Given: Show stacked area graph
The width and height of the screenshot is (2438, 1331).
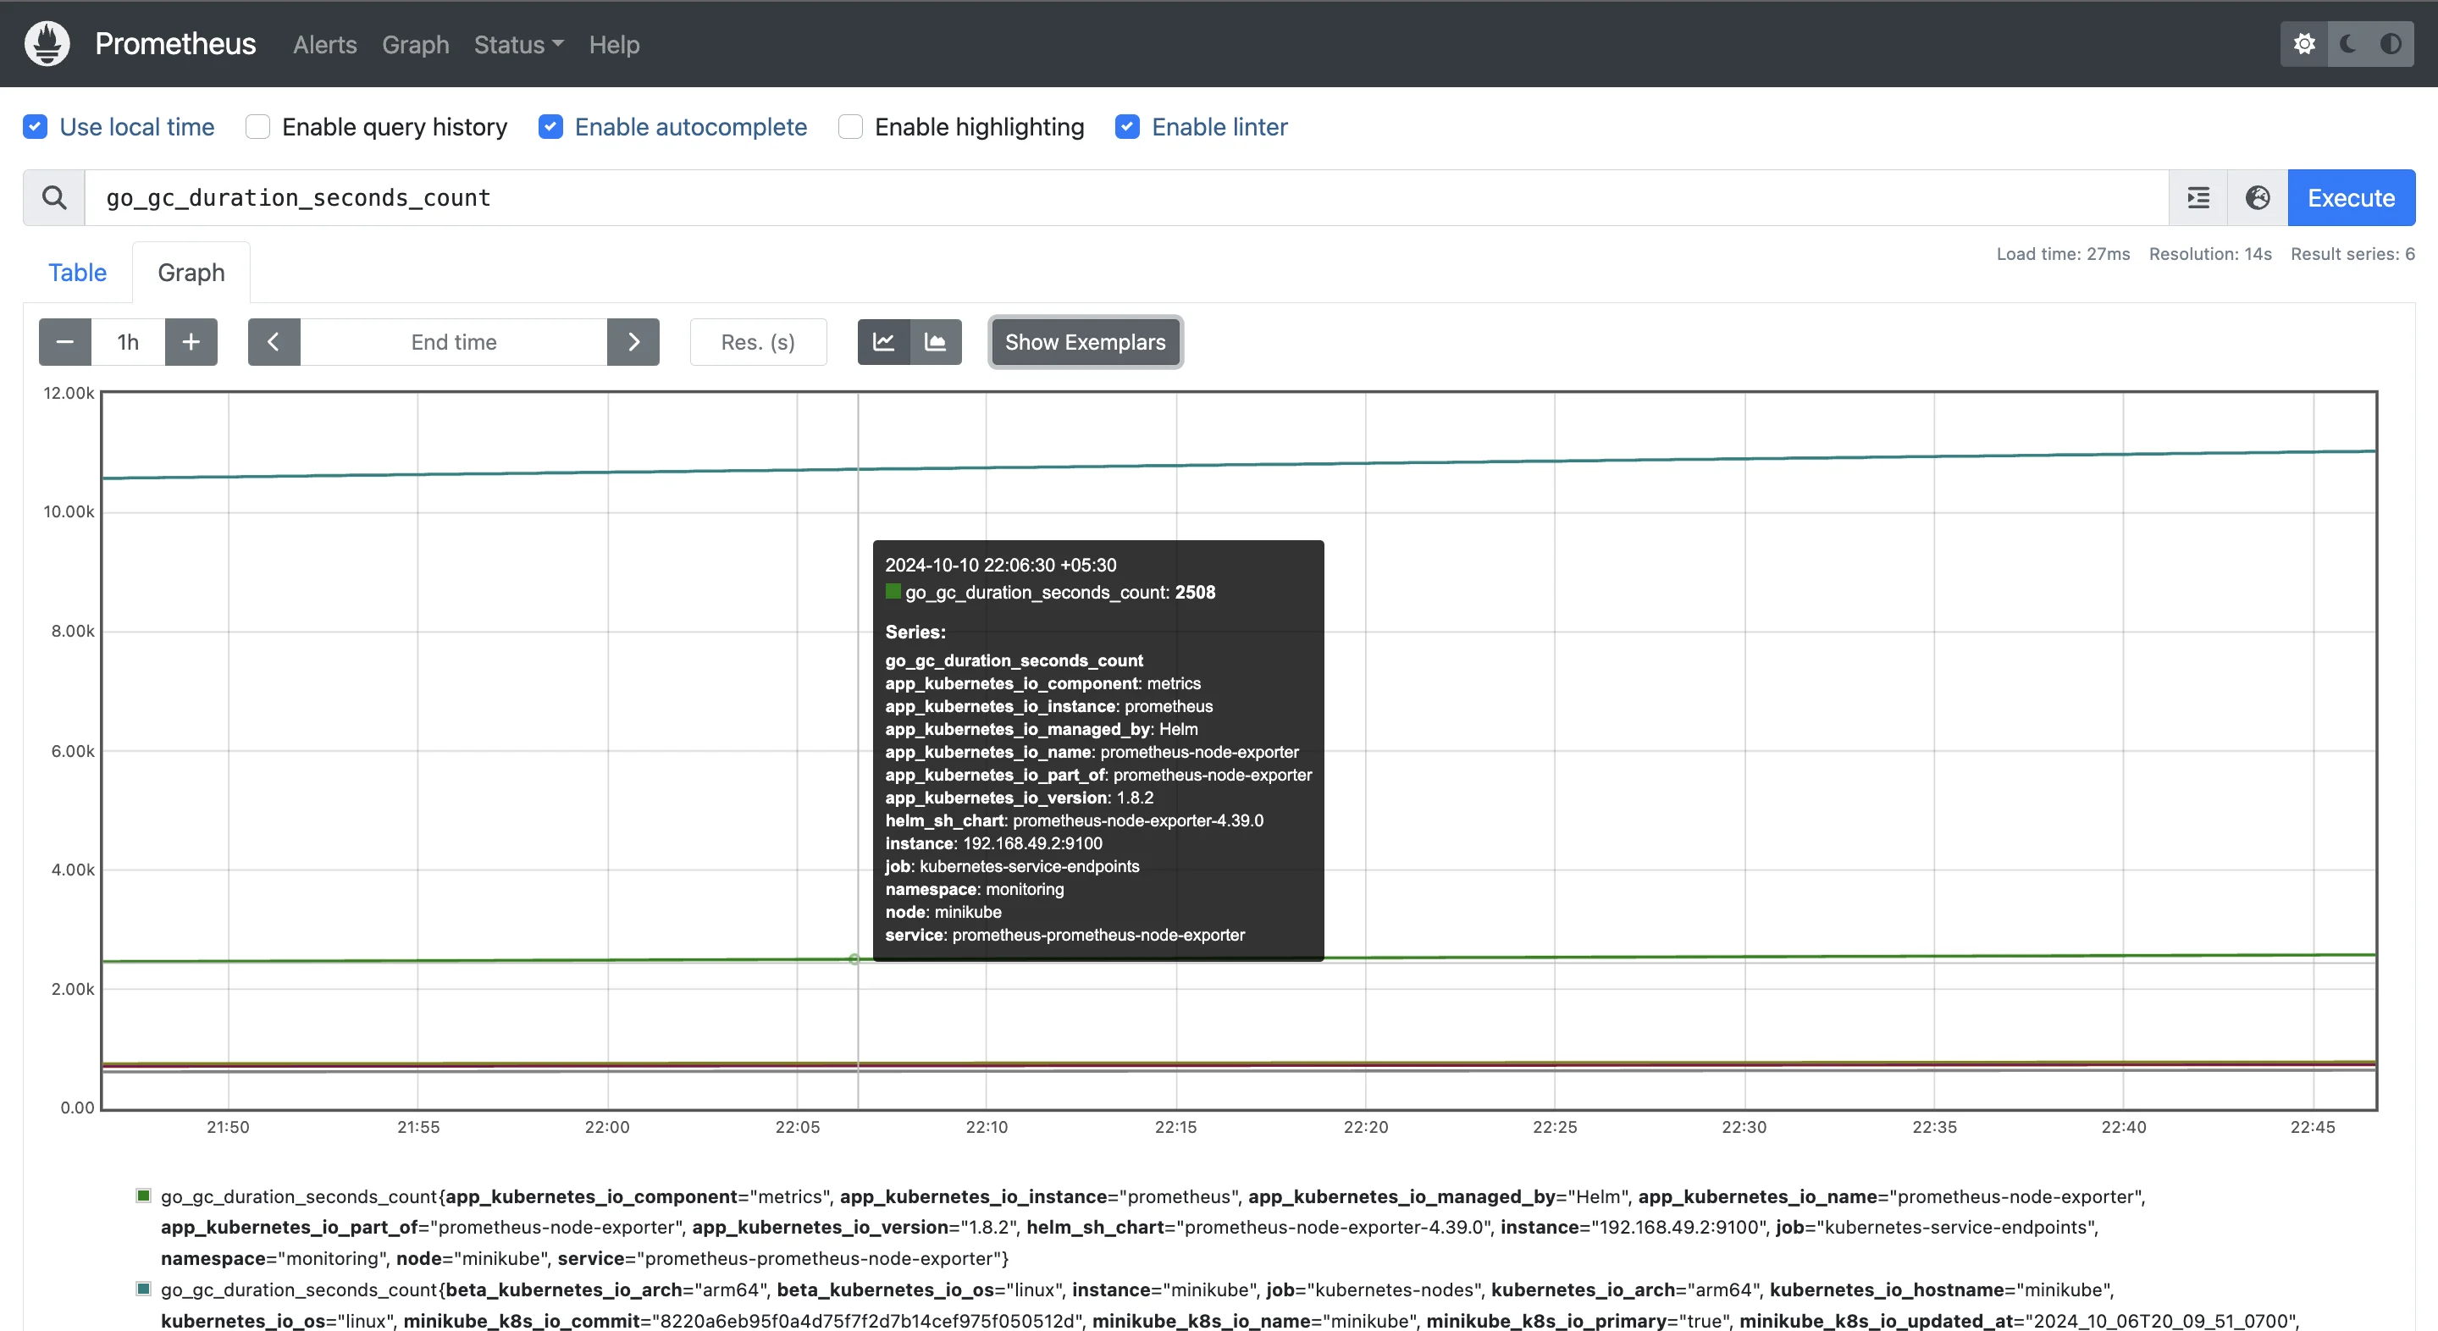Looking at the screenshot, I should click(x=936, y=341).
